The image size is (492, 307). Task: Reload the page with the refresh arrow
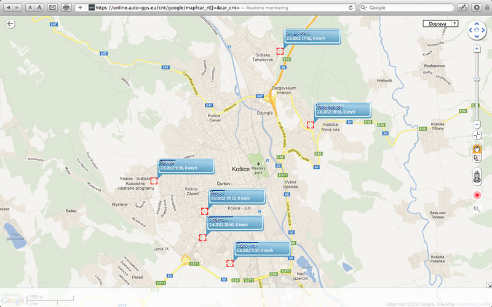[351, 7]
